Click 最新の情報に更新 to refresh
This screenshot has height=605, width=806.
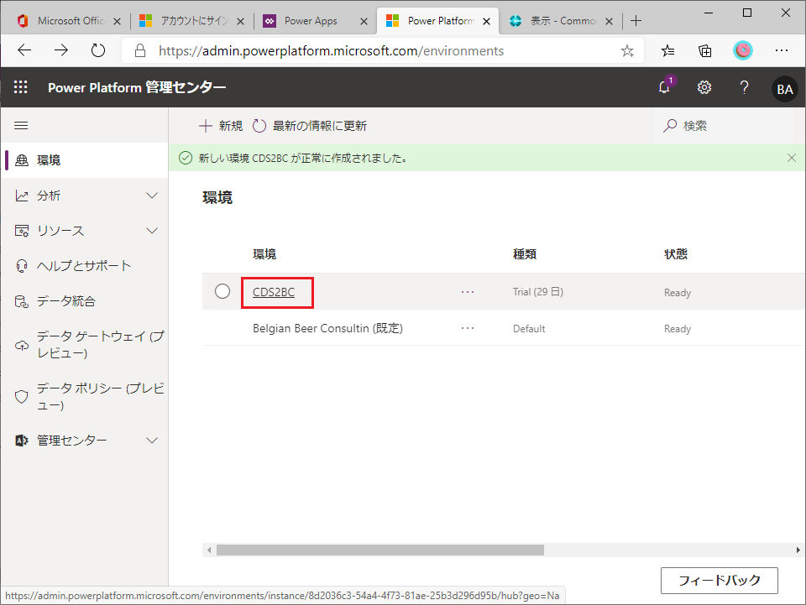(310, 126)
